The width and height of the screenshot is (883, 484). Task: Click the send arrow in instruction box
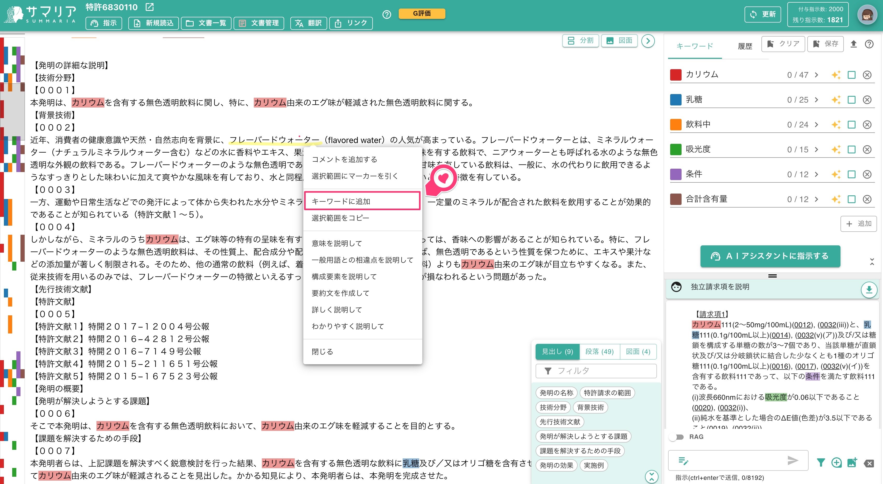coord(793,460)
